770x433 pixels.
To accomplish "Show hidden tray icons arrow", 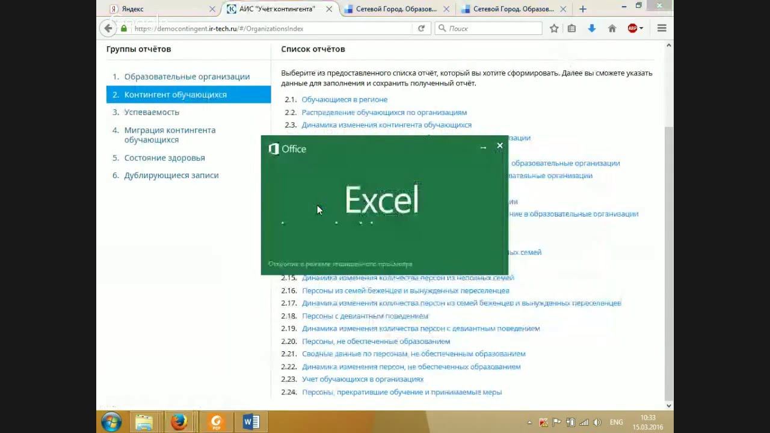I will click(529, 422).
